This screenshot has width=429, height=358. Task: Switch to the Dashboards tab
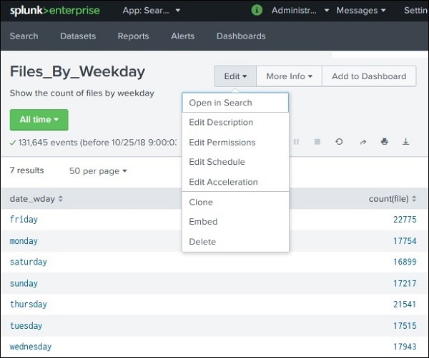pos(240,36)
